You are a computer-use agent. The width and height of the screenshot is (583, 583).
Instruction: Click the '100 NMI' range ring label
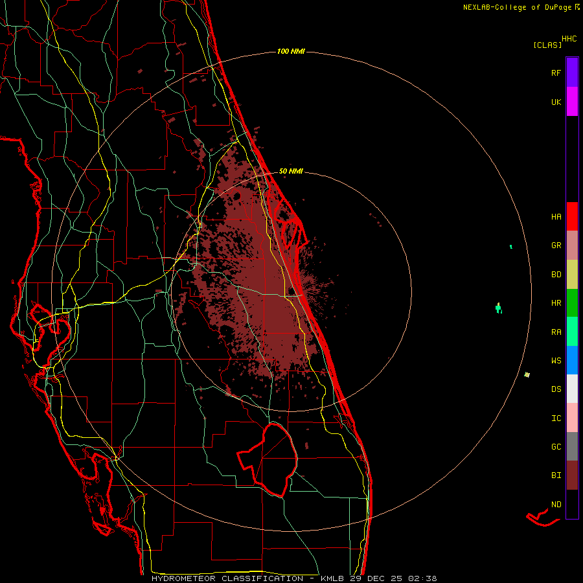click(x=291, y=51)
